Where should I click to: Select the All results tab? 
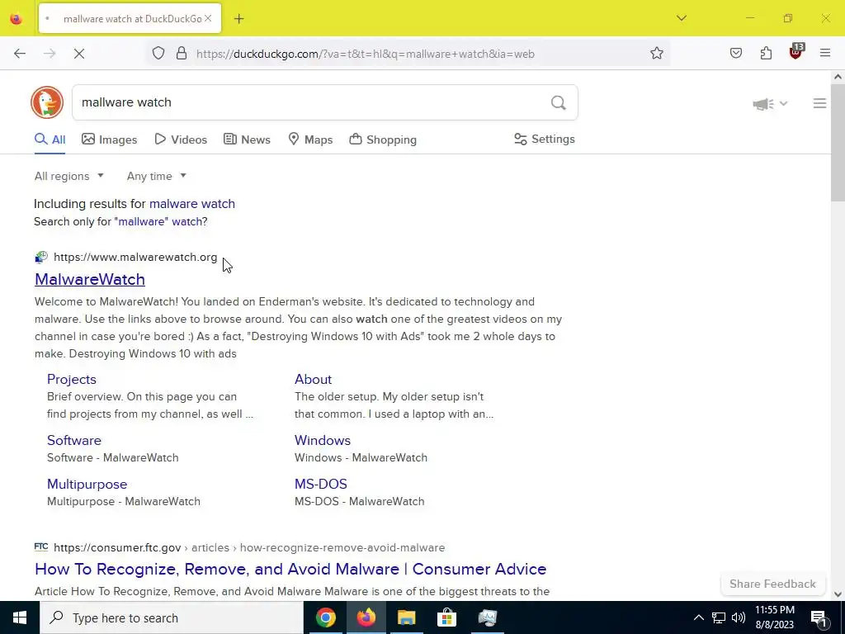point(50,140)
